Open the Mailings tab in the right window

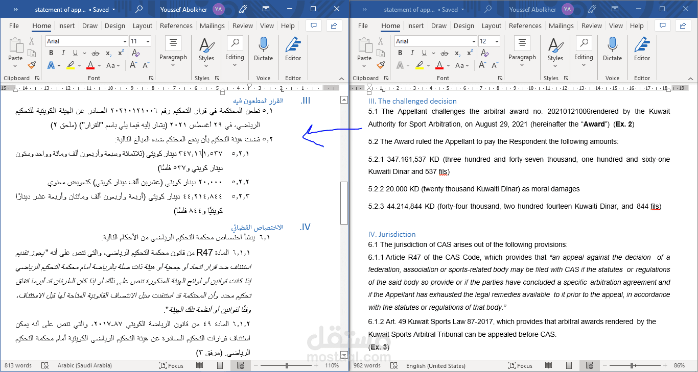pos(561,26)
